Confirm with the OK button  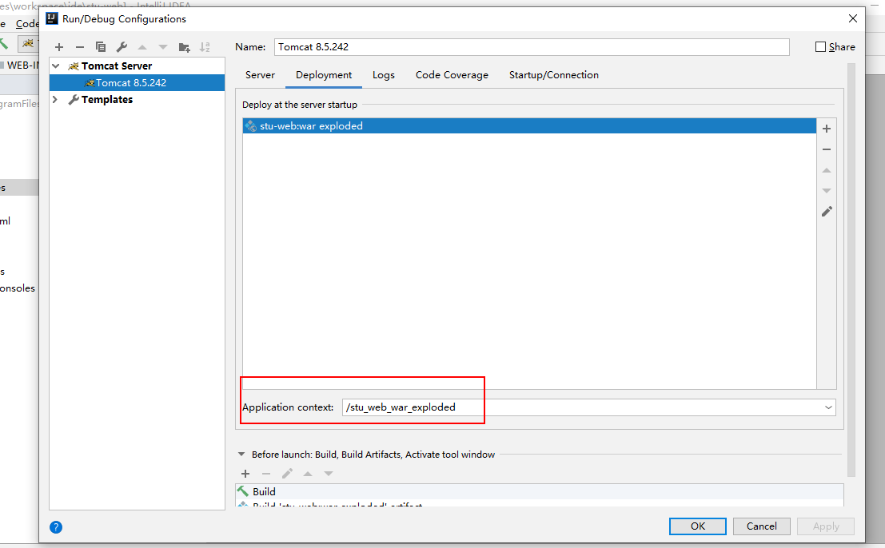pyautogui.click(x=698, y=526)
